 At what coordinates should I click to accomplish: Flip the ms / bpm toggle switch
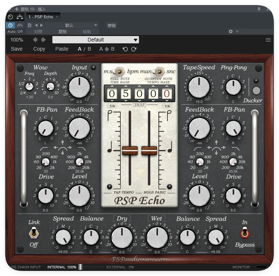[x=119, y=72]
